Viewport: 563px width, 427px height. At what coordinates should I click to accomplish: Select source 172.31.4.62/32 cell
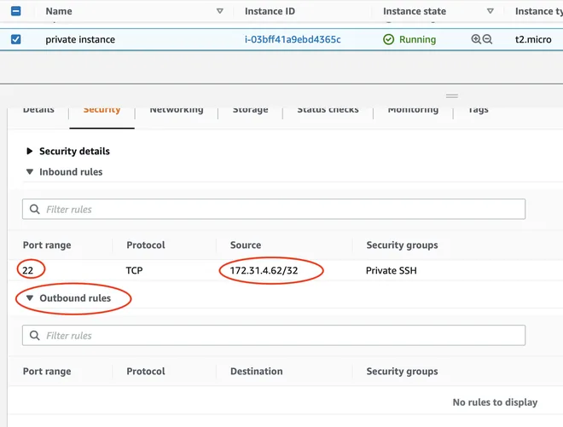(264, 270)
